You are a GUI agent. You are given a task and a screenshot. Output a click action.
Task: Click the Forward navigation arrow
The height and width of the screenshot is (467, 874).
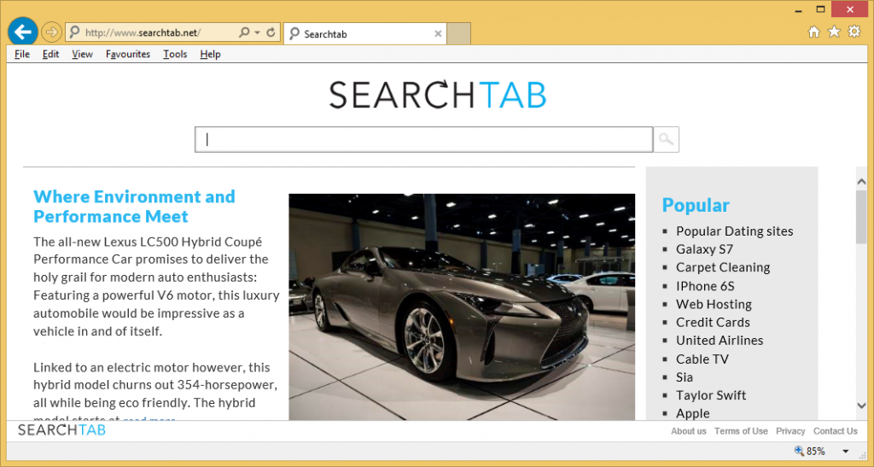[x=51, y=32]
